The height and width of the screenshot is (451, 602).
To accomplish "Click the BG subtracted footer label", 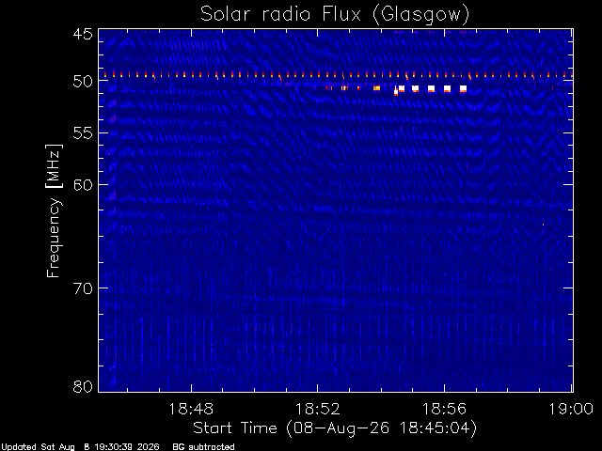I will click(x=203, y=447).
